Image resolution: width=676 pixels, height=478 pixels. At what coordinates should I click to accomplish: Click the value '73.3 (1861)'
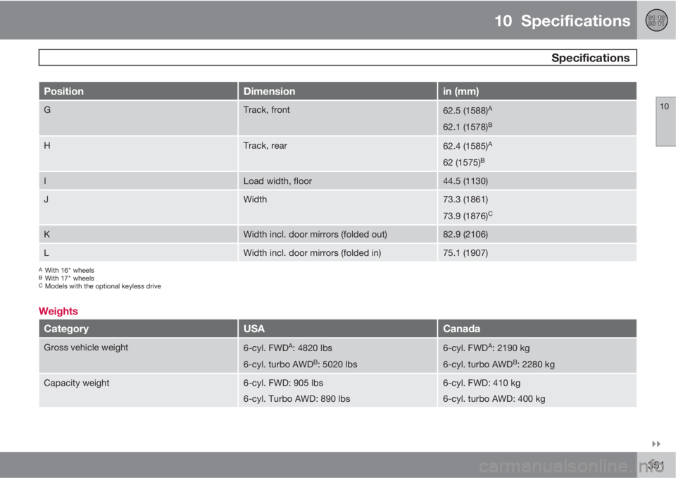tap(465, 200)
